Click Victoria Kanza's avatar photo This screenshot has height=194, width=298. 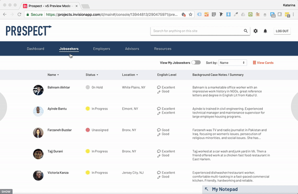pyautogui.click(x=38, y=175)
